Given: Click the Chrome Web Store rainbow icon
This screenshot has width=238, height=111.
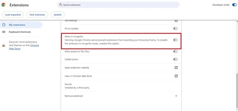Looking at the screenshot, I should pyautogui.click(x=4, y=45).
